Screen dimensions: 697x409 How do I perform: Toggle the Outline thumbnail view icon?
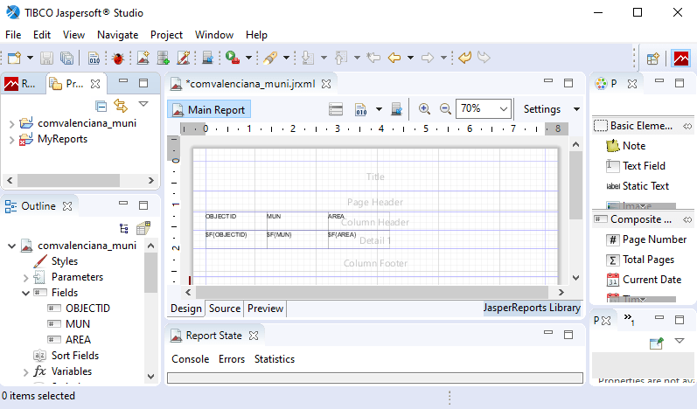pos(143,228)
